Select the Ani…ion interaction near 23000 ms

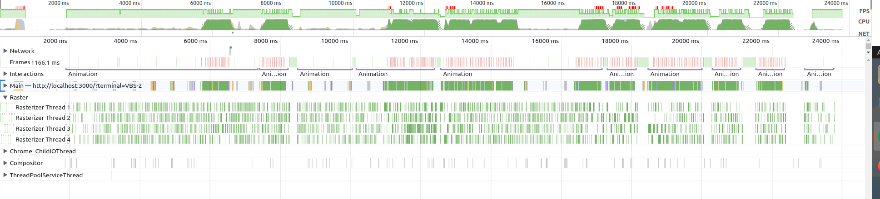click(819, 74)
